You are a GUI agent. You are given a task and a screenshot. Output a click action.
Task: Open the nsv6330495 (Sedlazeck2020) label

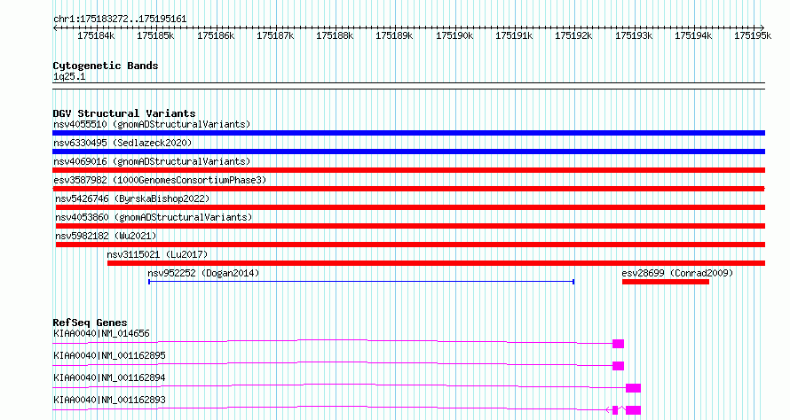tap(122, 143)
